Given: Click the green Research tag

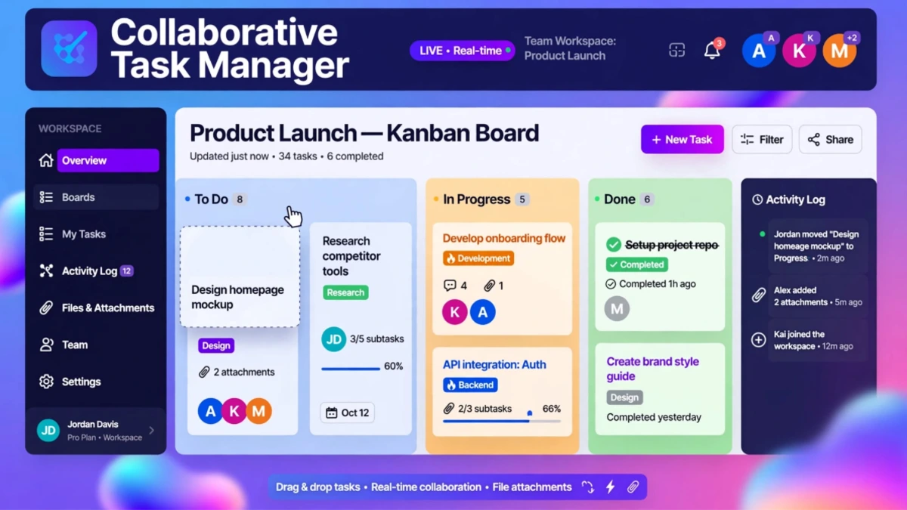Looking at the screenshot, I should pyautogui.click(x=345, y=292).
